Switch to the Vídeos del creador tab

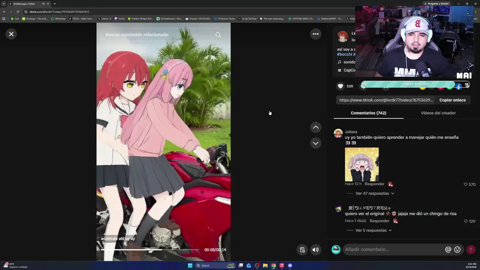[x=438, y=113]
